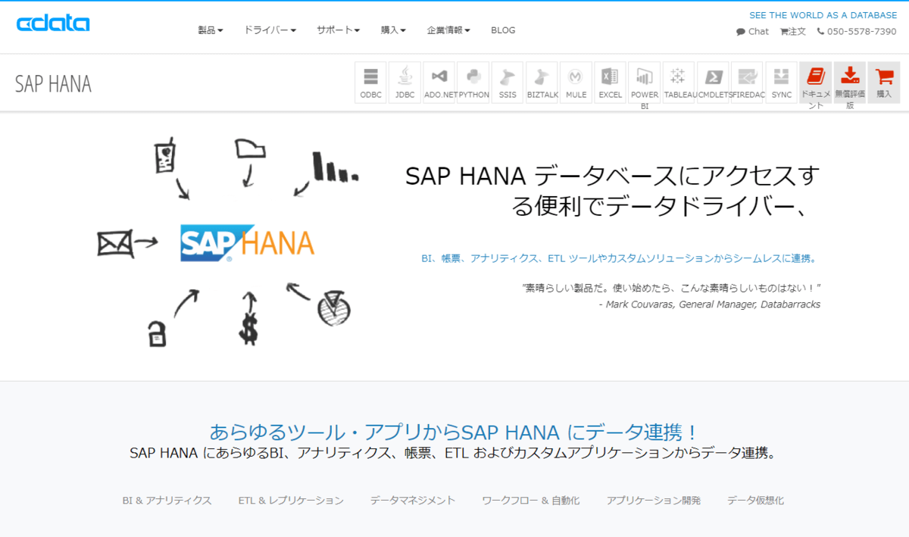Select the BizTalk adapter icon
This screenshot has height=537, width=909.
pos(542,83)
